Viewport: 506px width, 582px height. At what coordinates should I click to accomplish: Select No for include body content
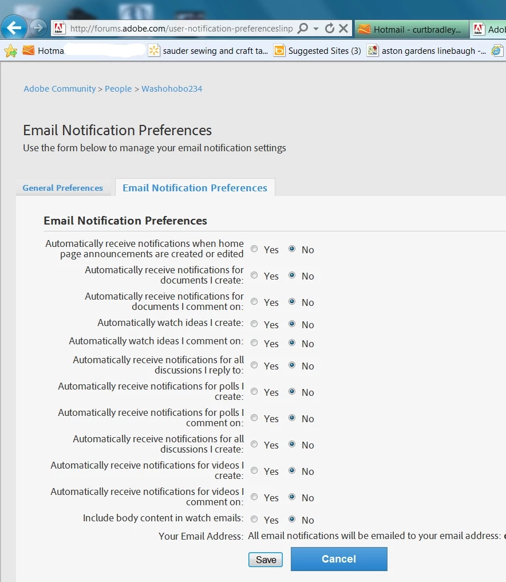[x=292, y=519]
